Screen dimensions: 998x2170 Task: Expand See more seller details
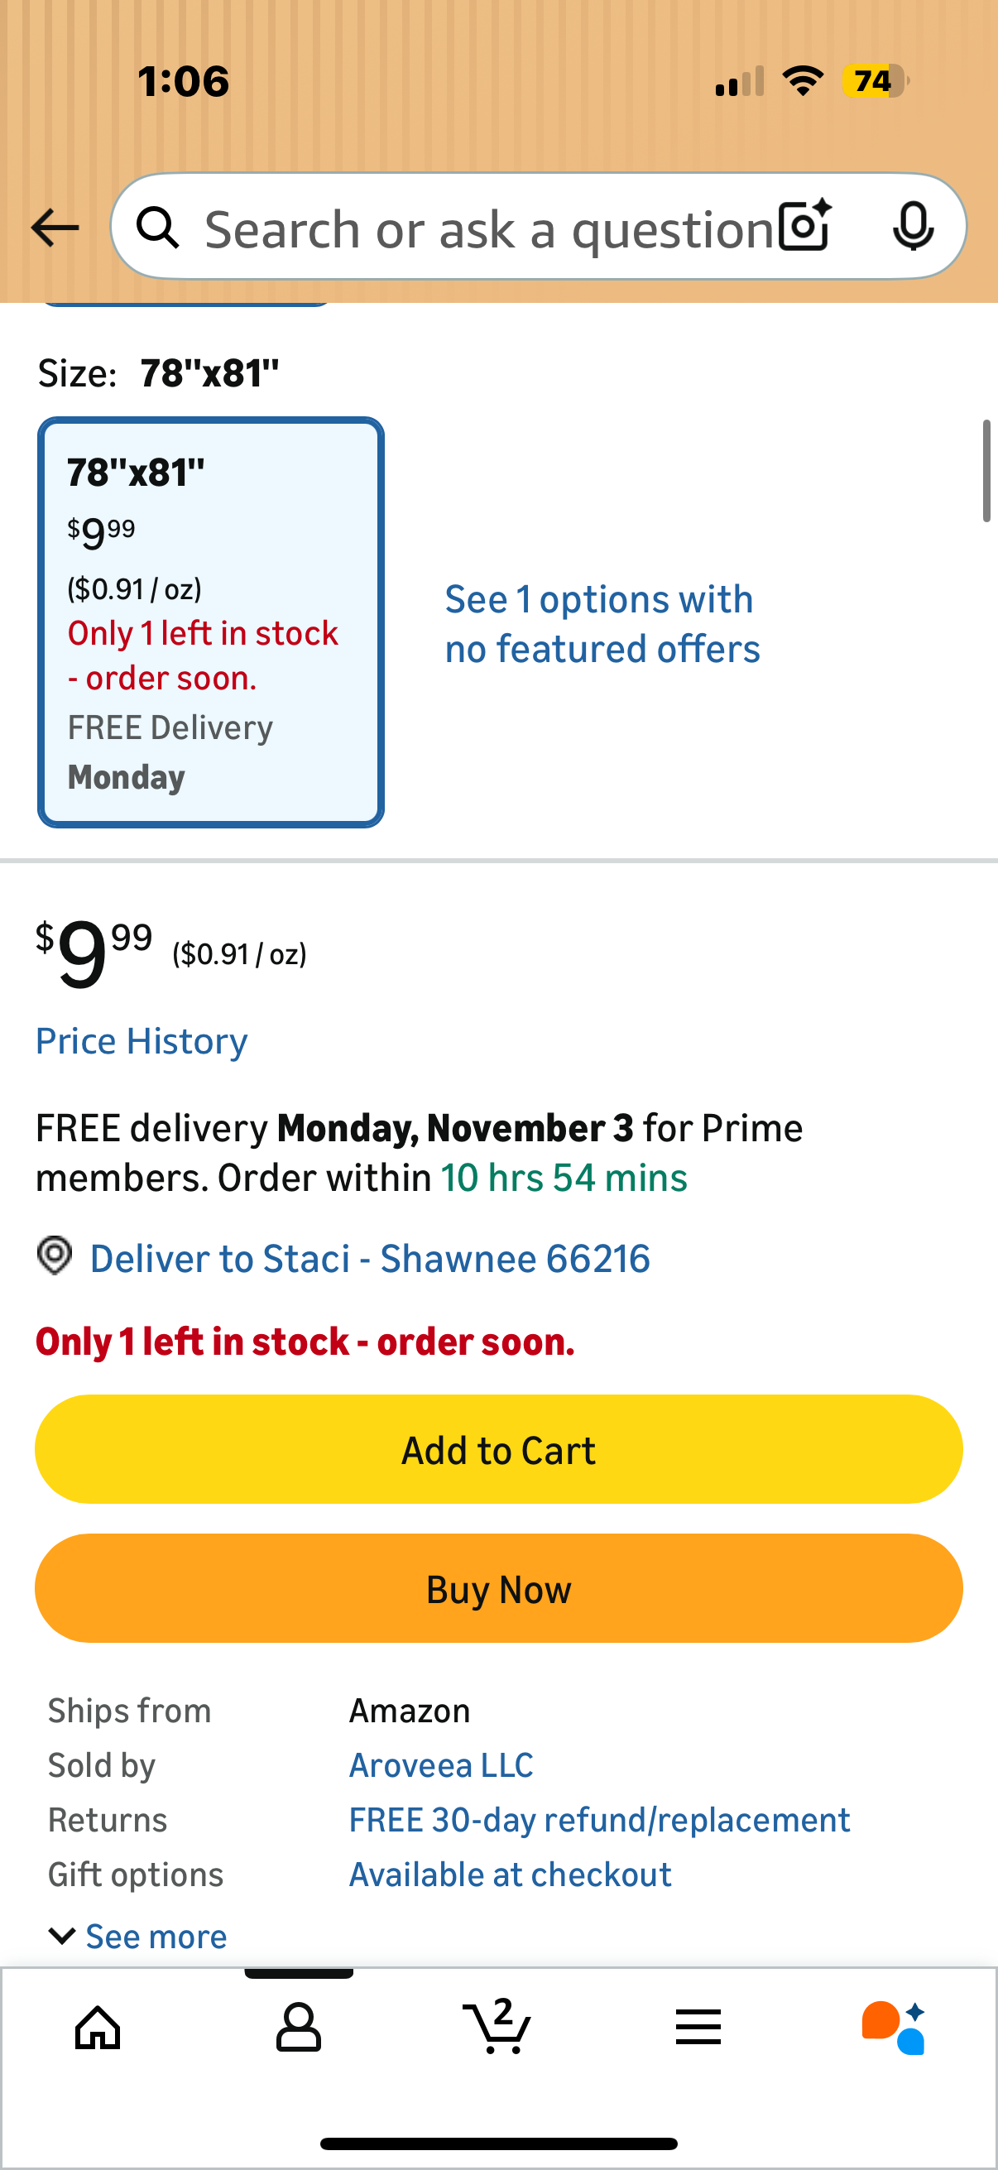156,1936
